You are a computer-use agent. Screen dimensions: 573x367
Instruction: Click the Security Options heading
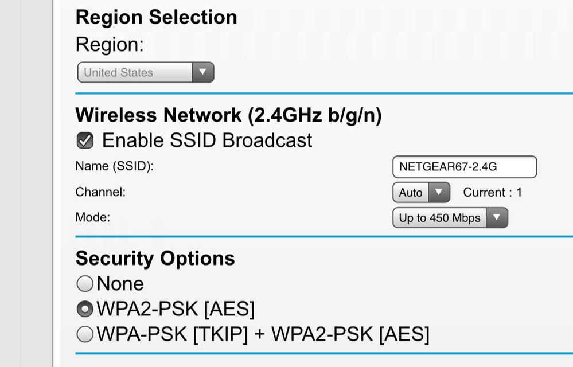[x=155, y=258]
